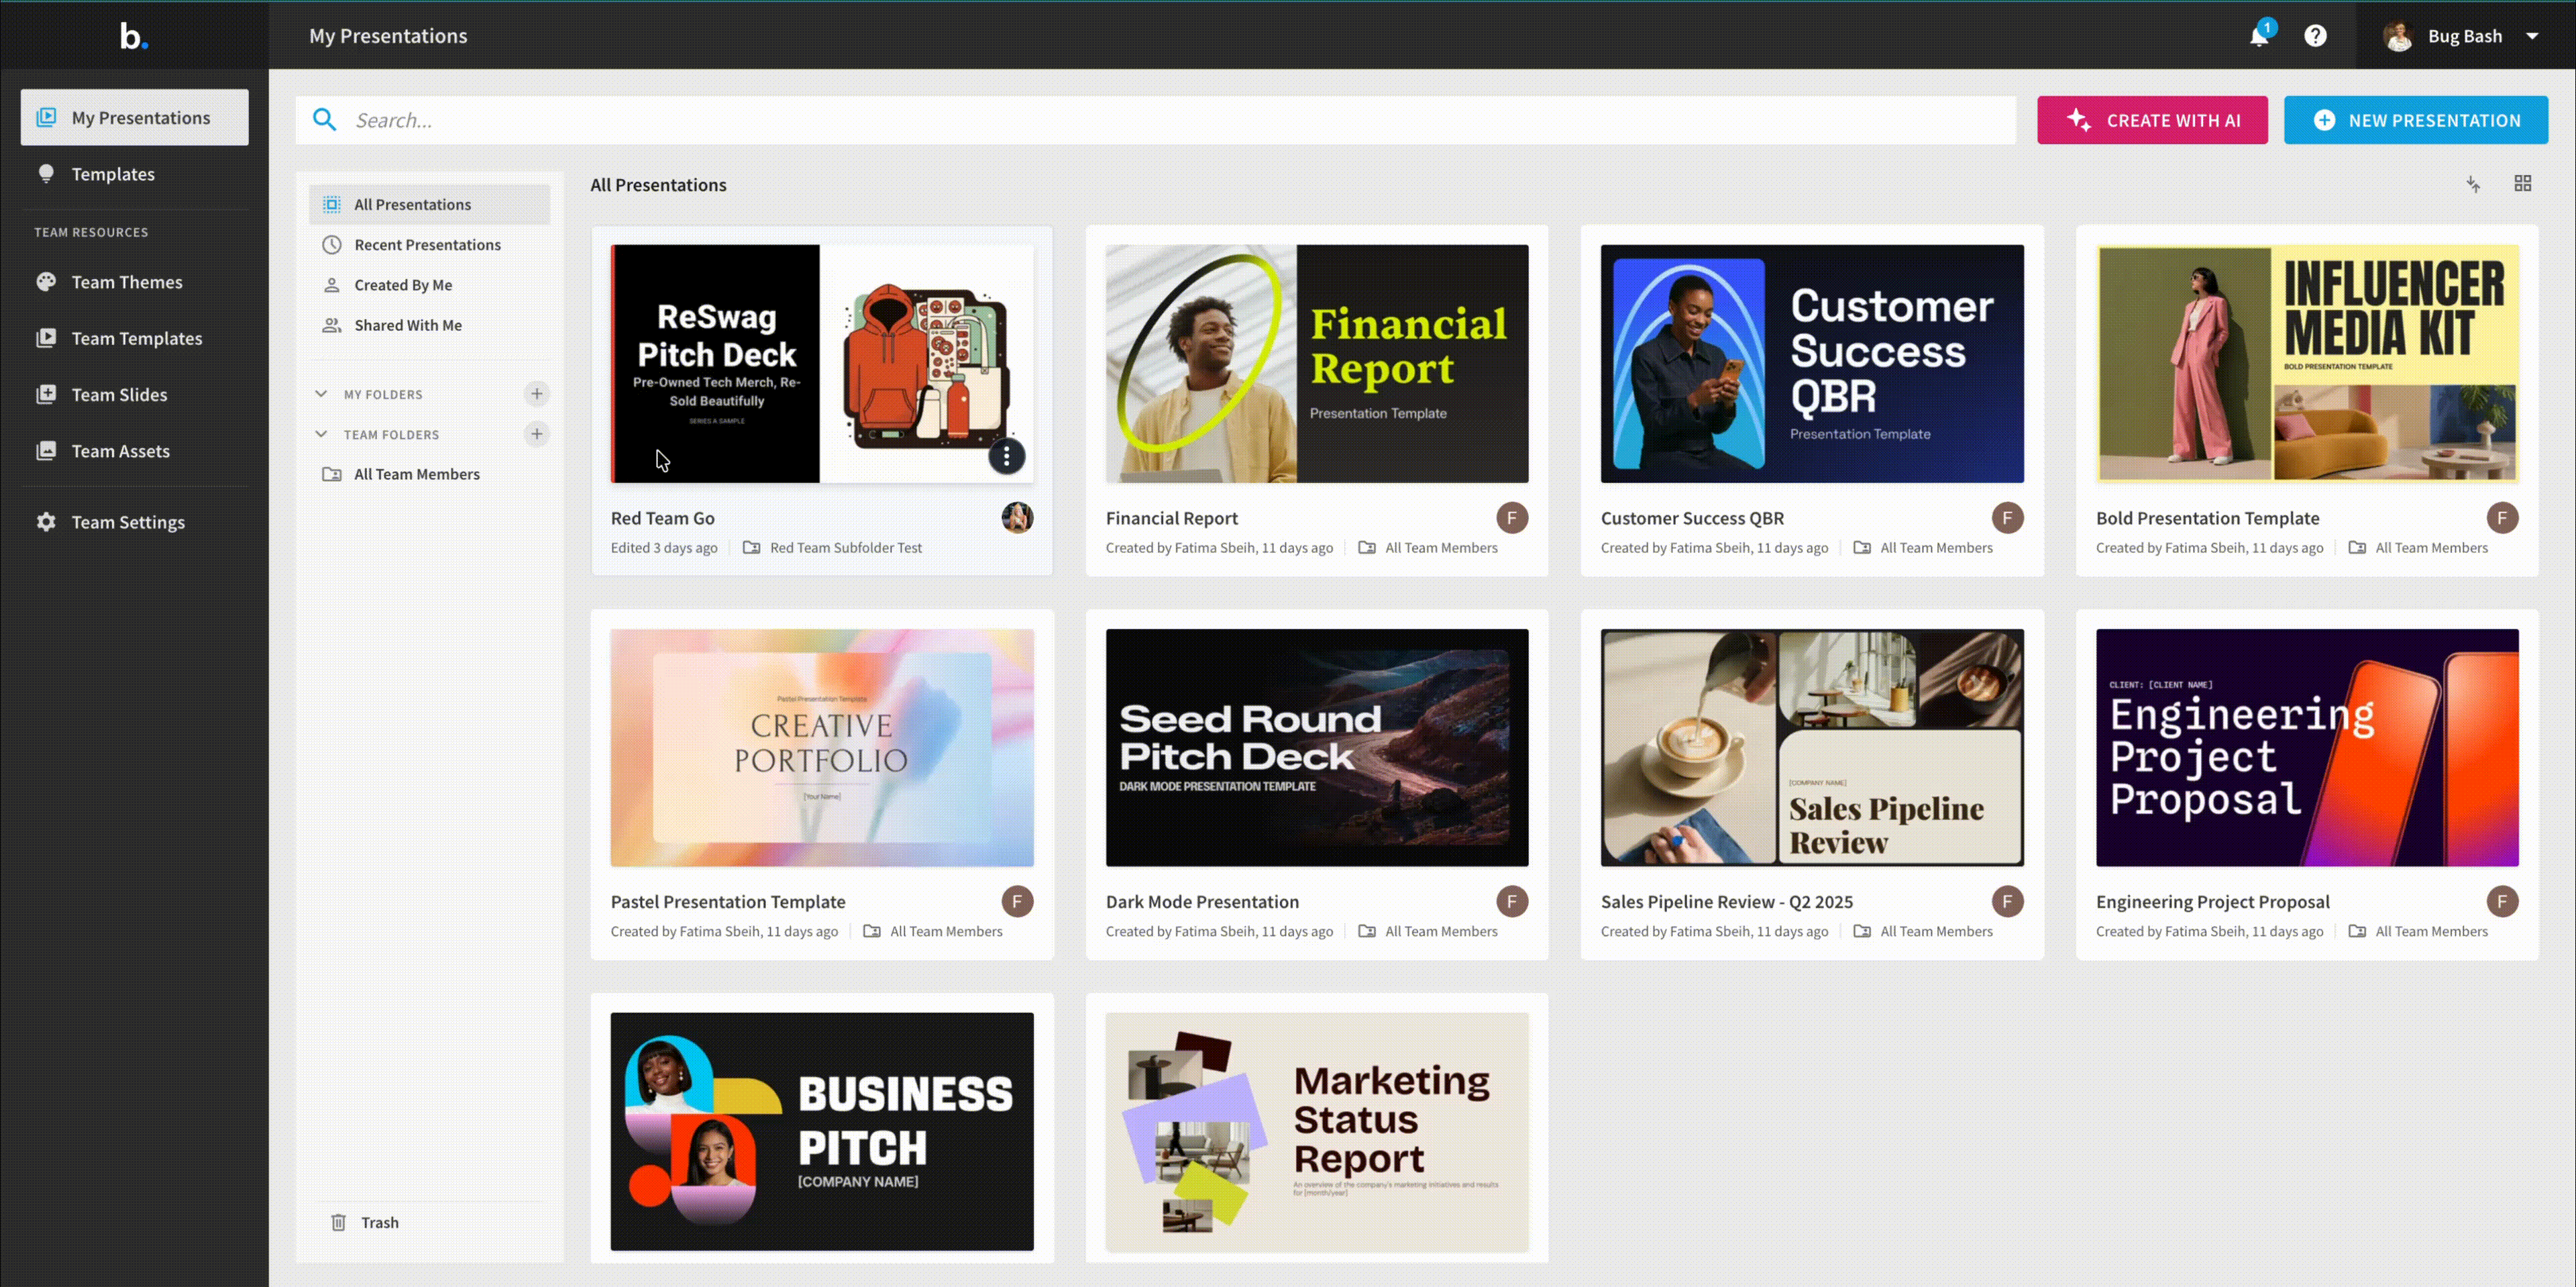Click the Pastel Presentation Template owner avatar

[1018, 902]
